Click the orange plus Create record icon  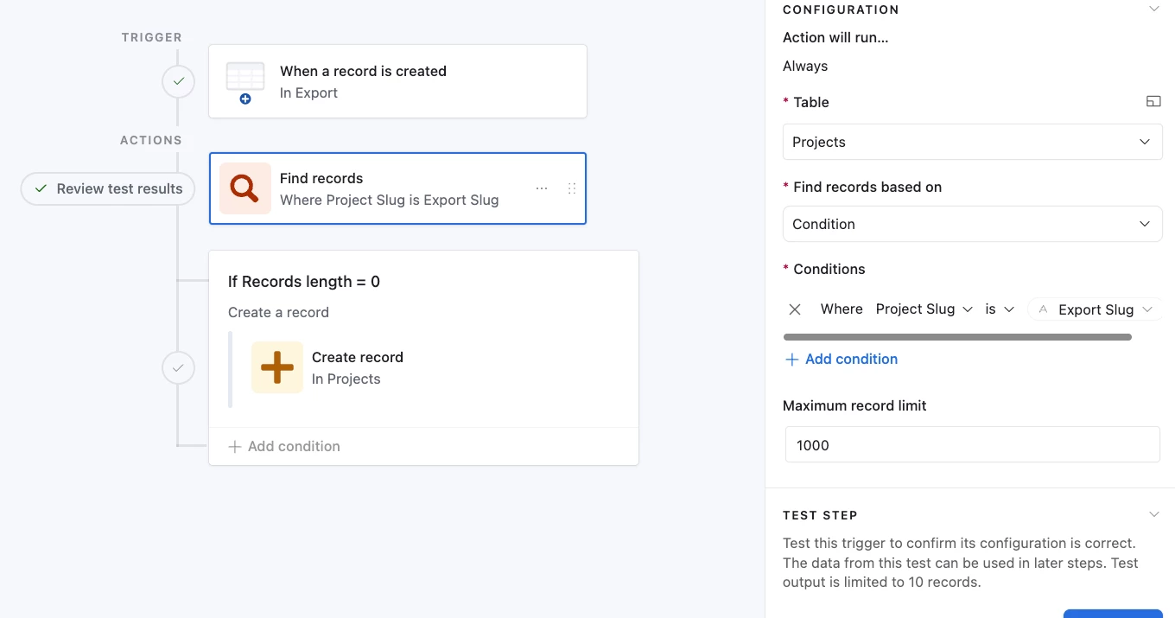pyautogui.click(x=276, y=367)
